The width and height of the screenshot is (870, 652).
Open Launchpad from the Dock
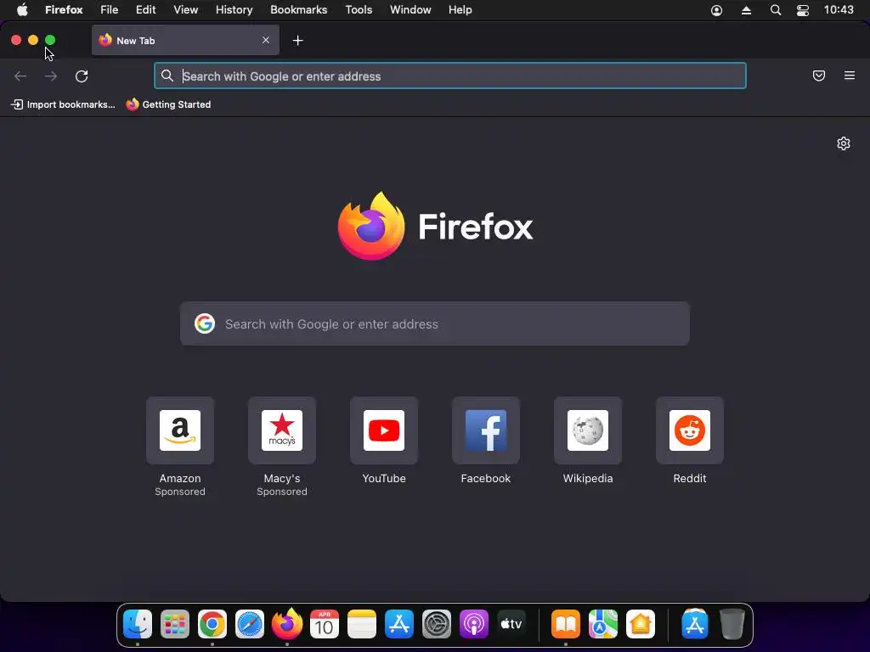[x=175, y=624]
